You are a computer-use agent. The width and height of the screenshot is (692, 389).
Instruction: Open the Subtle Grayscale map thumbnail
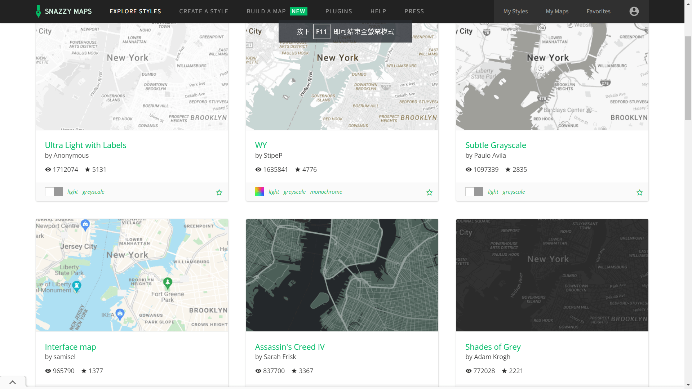point(552,76)
